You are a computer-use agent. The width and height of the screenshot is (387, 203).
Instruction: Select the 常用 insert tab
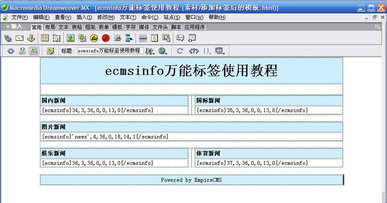37,27
